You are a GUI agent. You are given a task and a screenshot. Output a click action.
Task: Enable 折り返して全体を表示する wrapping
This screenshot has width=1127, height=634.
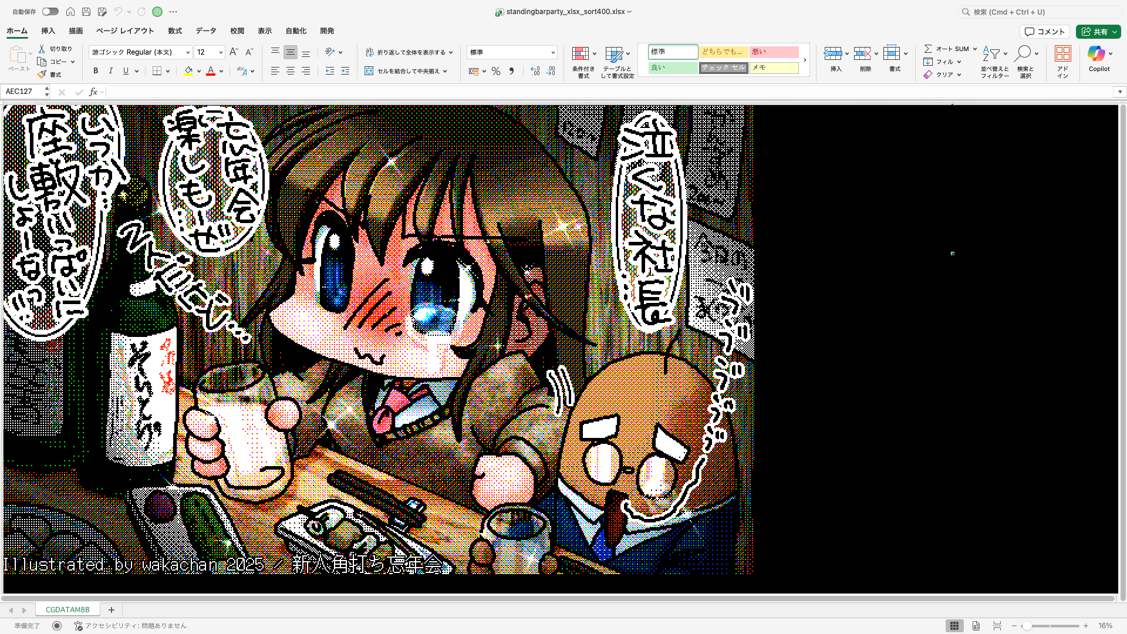click(x=408, y=52)
